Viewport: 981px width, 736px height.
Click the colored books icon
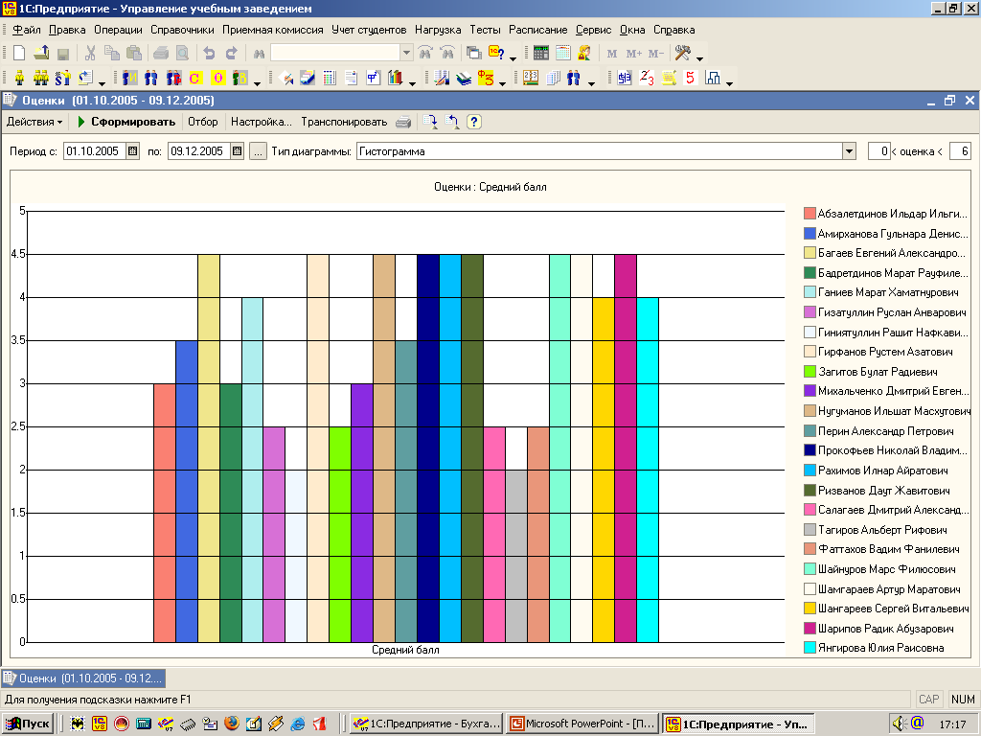(x=395, y=79)
